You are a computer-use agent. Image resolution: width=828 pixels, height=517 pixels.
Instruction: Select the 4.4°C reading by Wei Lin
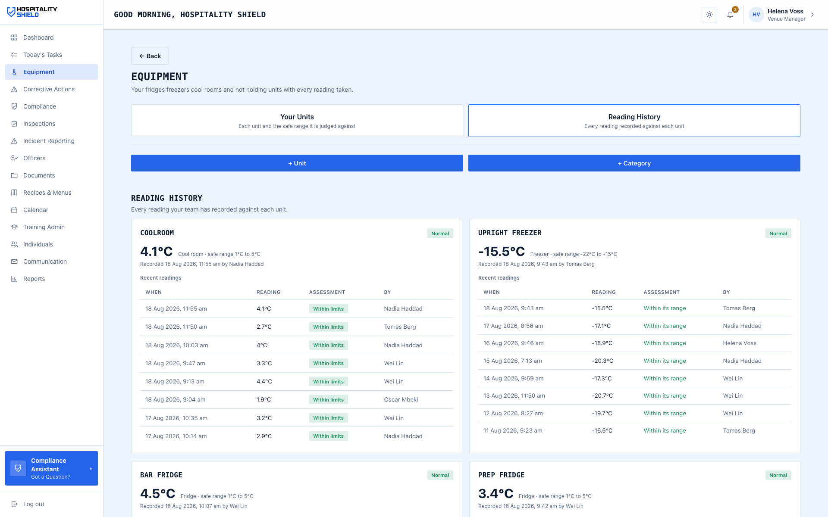(x=264, y=382)
